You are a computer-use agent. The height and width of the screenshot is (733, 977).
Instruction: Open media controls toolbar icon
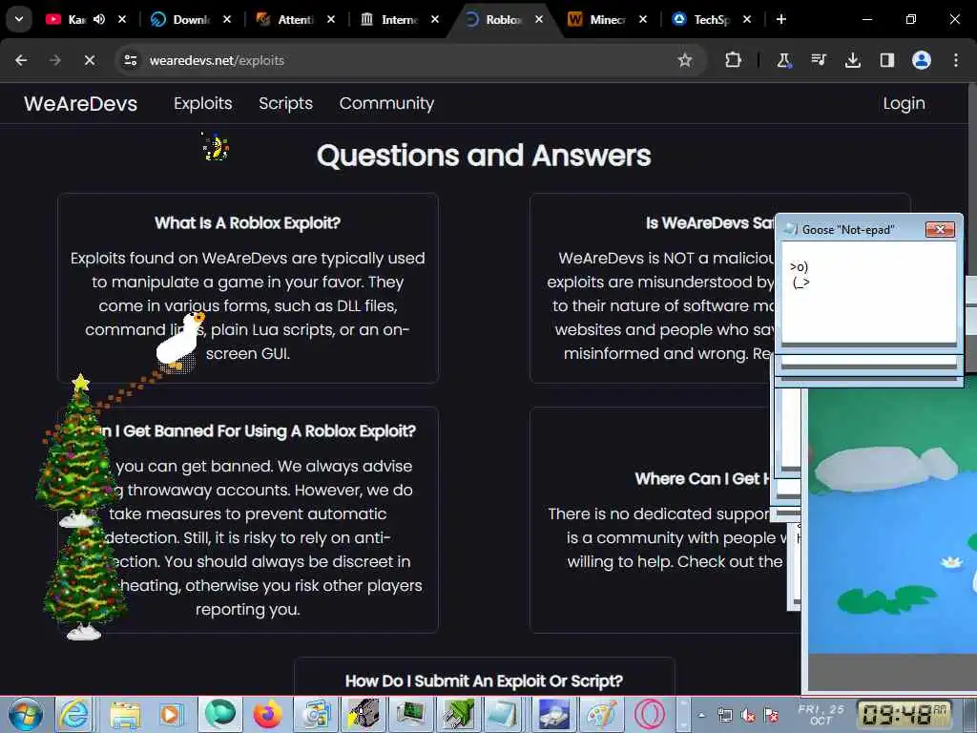click(818, 60)
